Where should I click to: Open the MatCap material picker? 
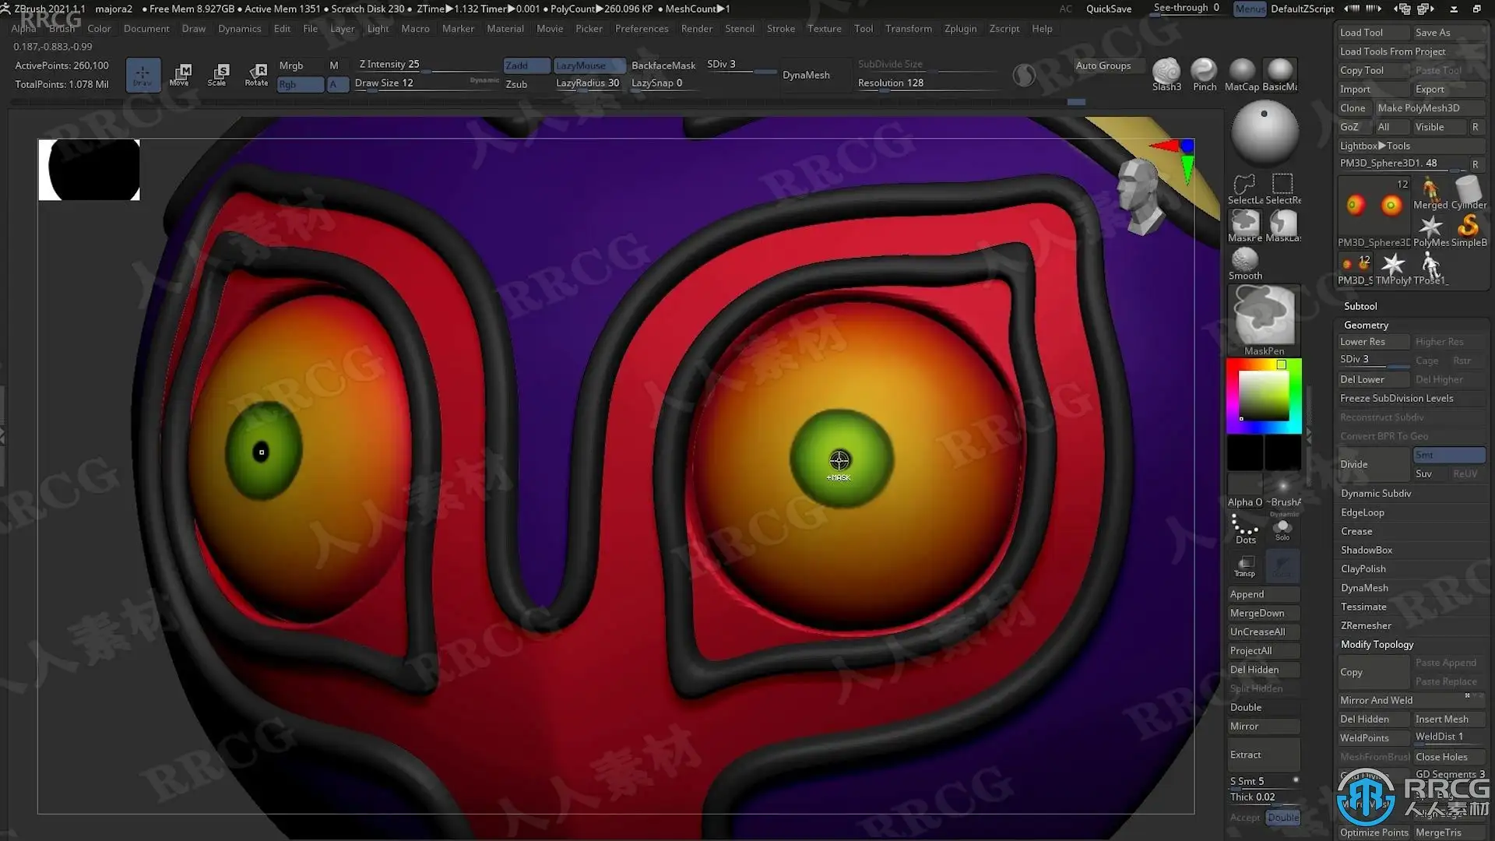pyautogui.click(x=1241, y=75)
